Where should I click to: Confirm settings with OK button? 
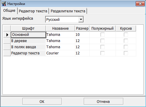click(x=42, y=101)
